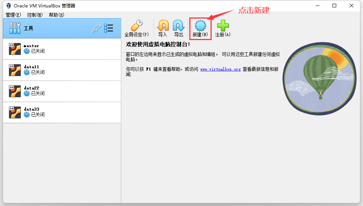The image size is (363, 206).
Task: Open Global Settings (全局设定) wrench icon
Action: click(x=136, y=25)
